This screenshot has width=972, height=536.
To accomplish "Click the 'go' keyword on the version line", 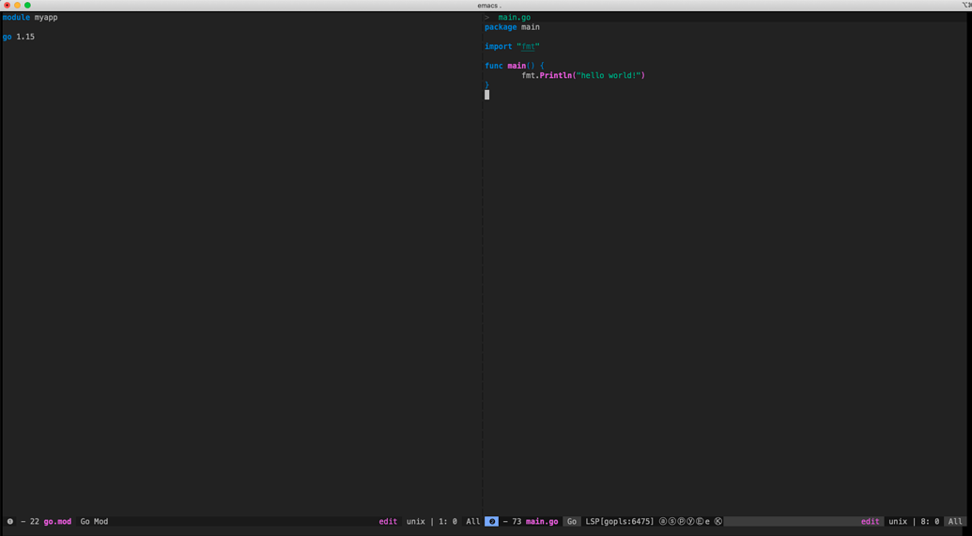I will pyautogui.click(x=7, y=37).
